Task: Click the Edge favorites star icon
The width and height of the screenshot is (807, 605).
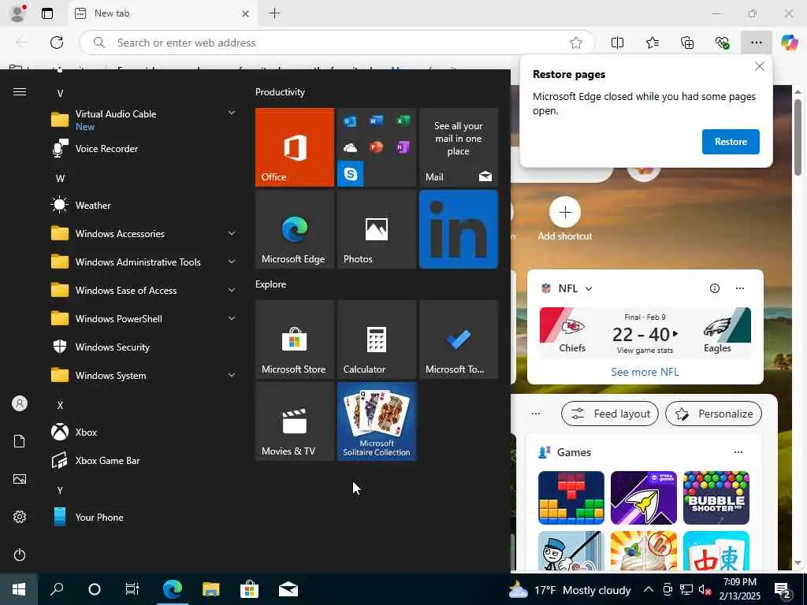Action: click(576, 43)
